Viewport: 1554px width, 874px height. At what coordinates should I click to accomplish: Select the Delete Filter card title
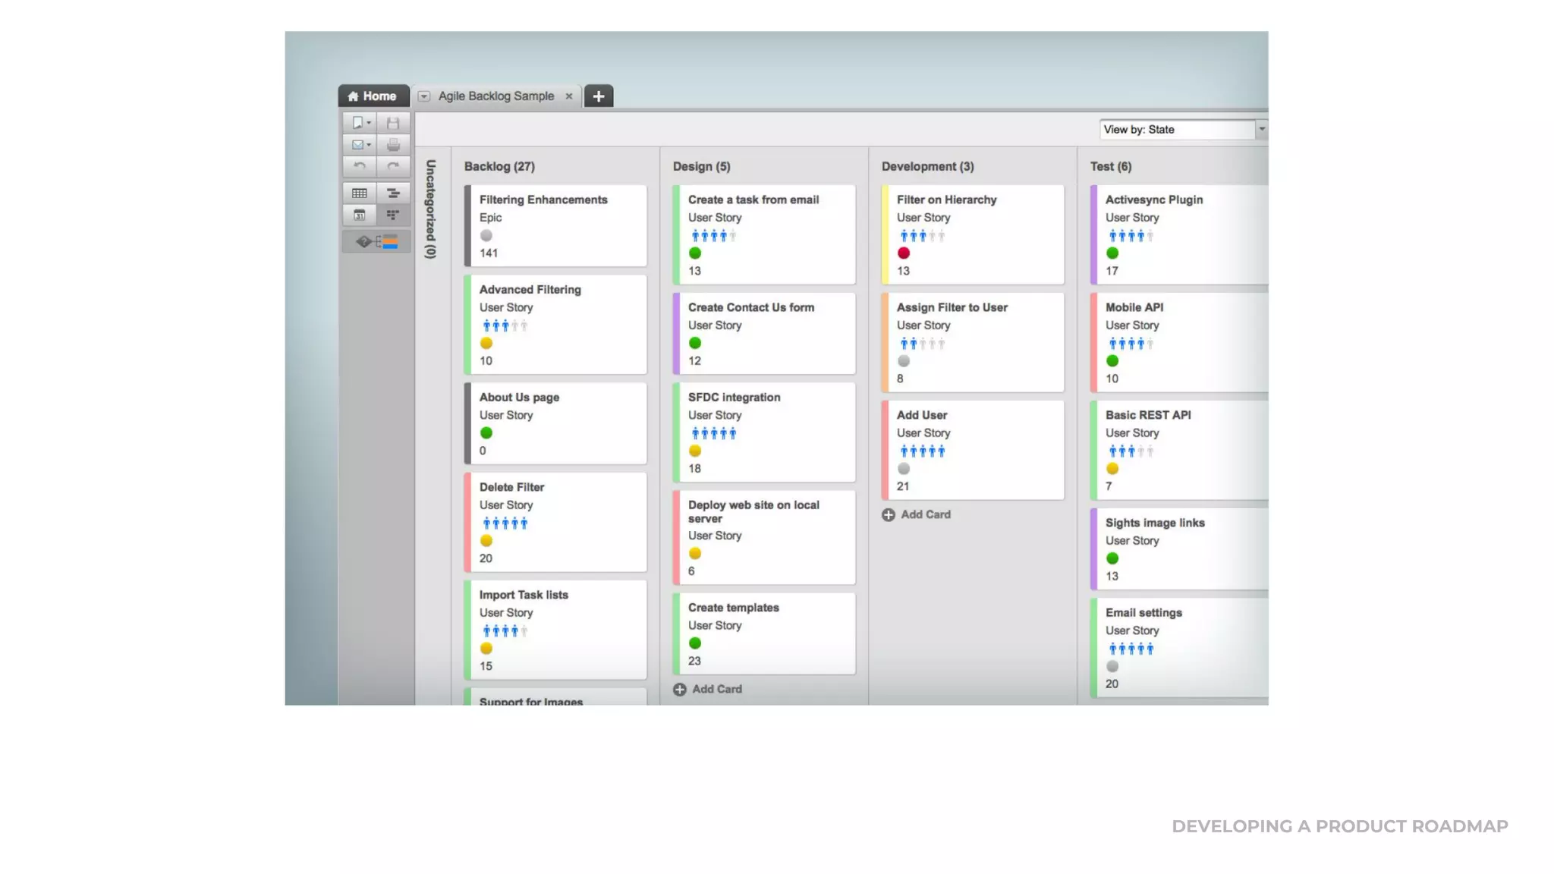coord(511,487)
